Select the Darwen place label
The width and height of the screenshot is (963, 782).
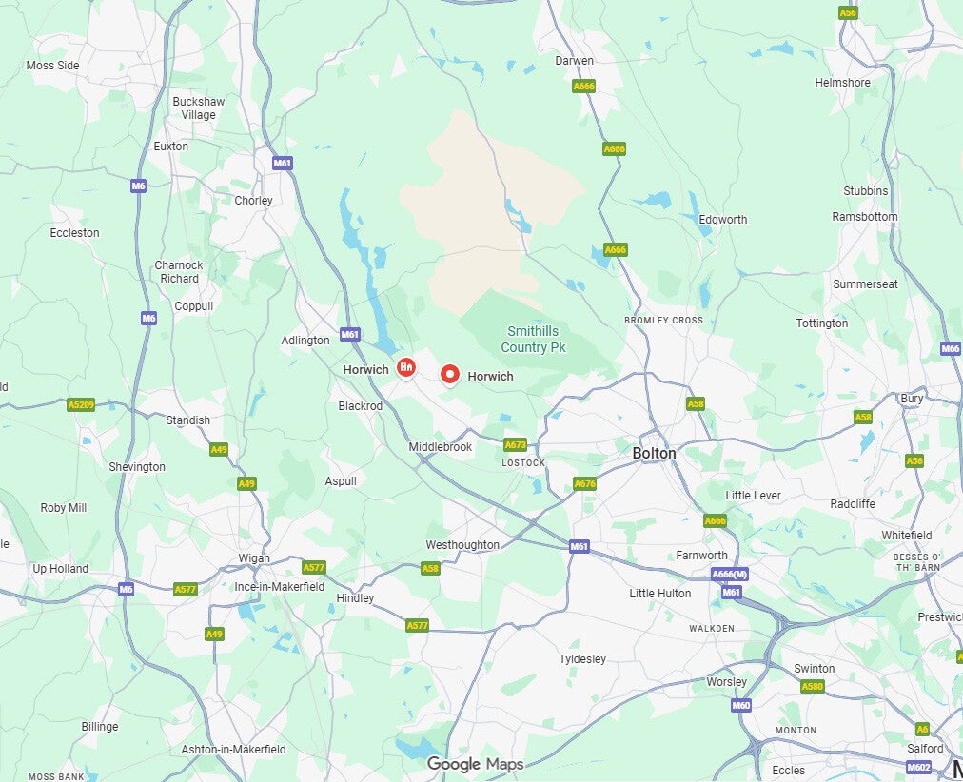574,60
